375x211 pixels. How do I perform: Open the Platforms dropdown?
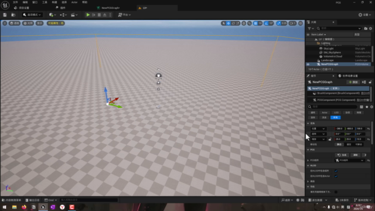pos(124,15)
